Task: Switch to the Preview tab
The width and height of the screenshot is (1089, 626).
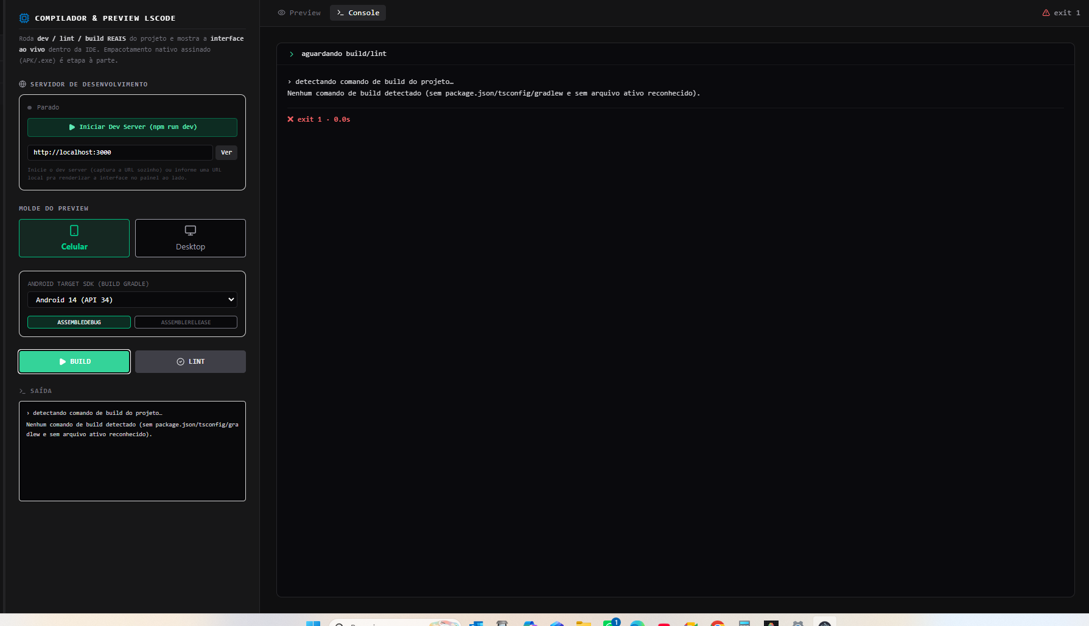Action: (x=299, y=13)
